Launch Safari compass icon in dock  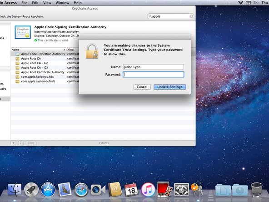pyautogui.click(x=81, y=190)
